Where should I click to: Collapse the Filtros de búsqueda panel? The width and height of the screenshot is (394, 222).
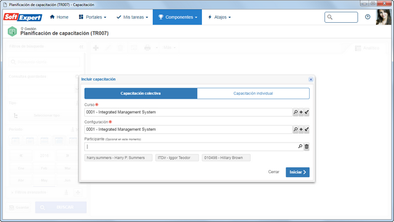click(81, 47)
